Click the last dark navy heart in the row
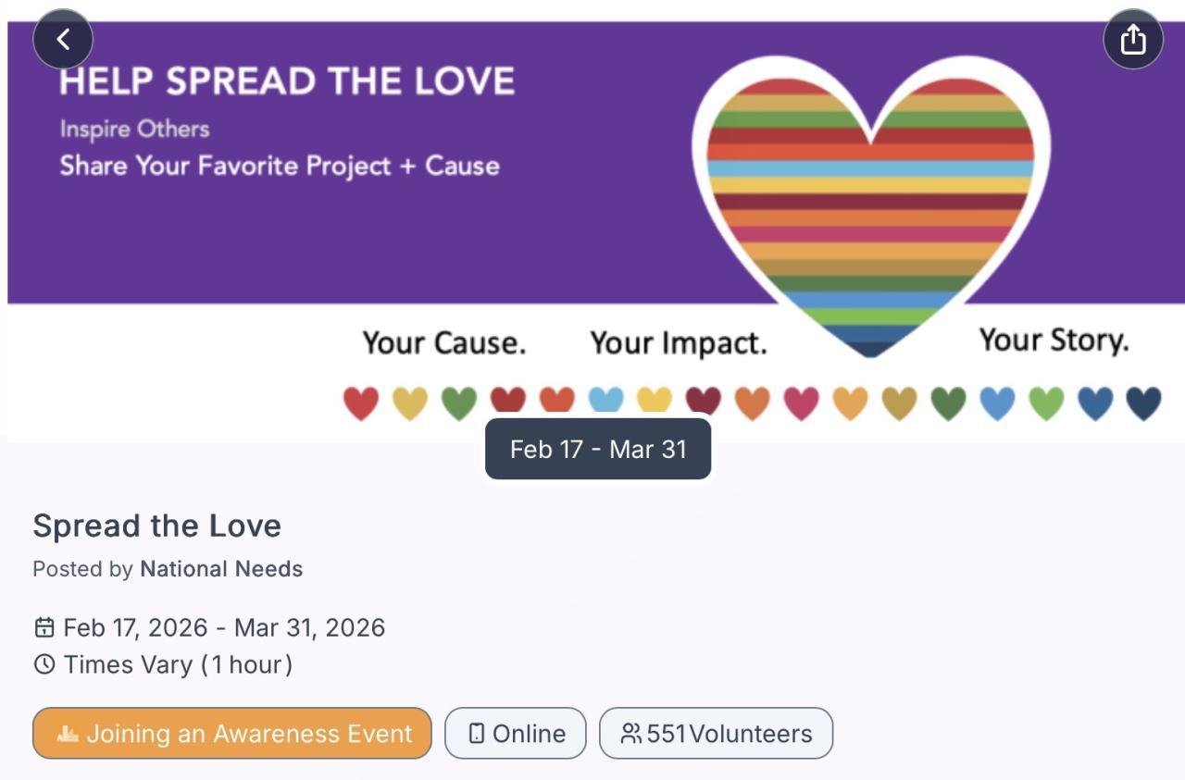 pyautogui.click(x=1143, y=403)
